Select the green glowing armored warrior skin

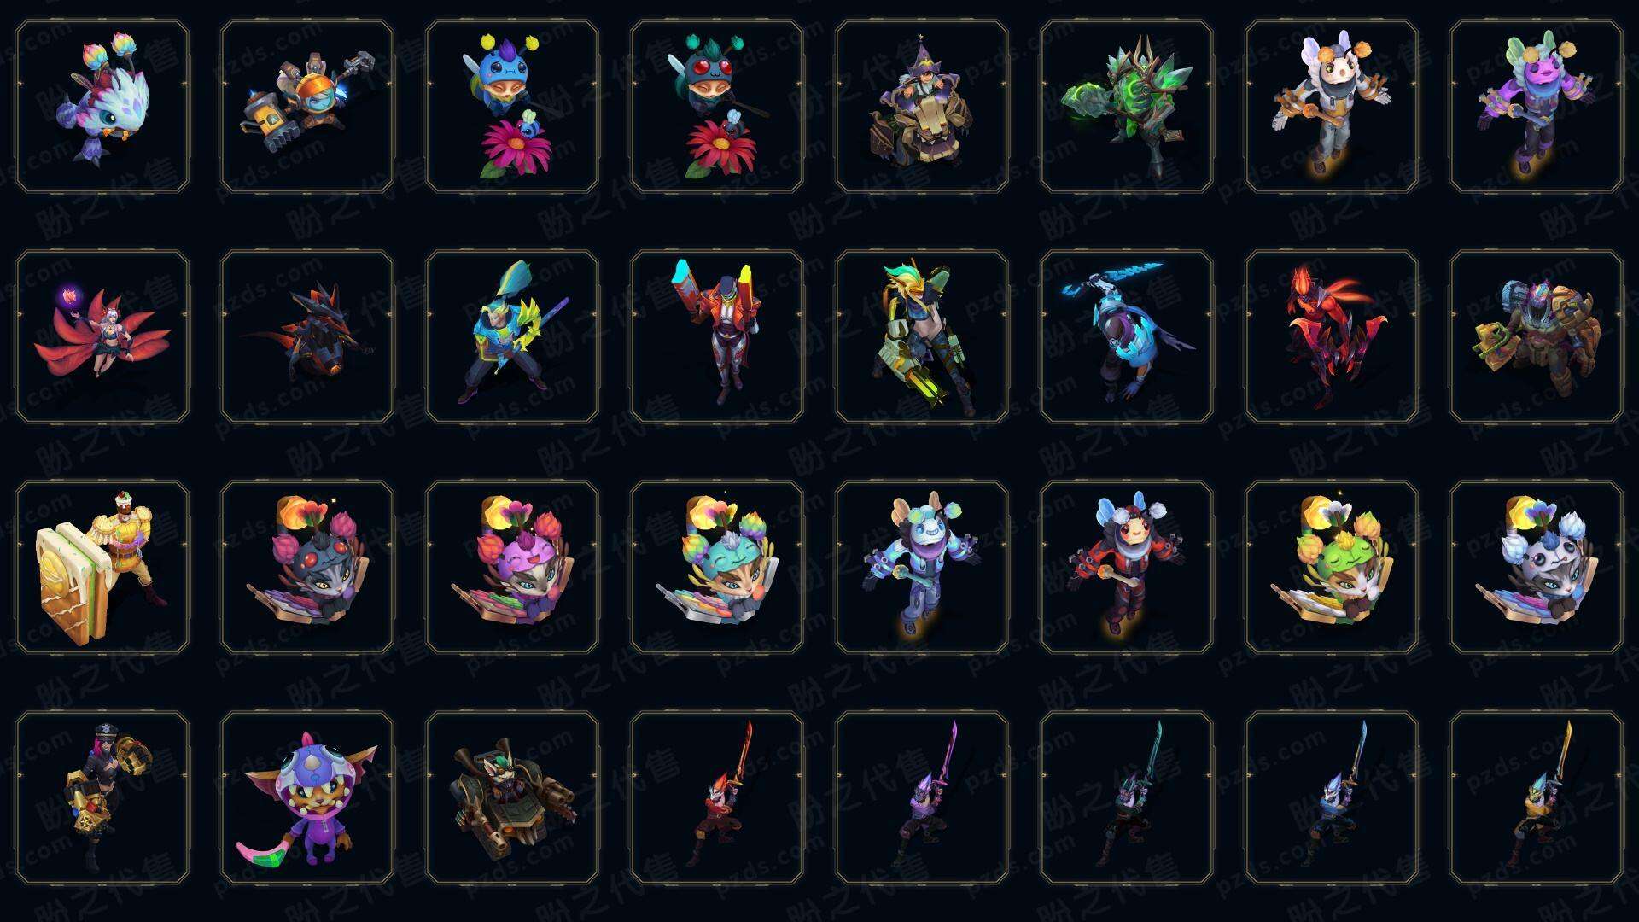(x=1127, y=107)
